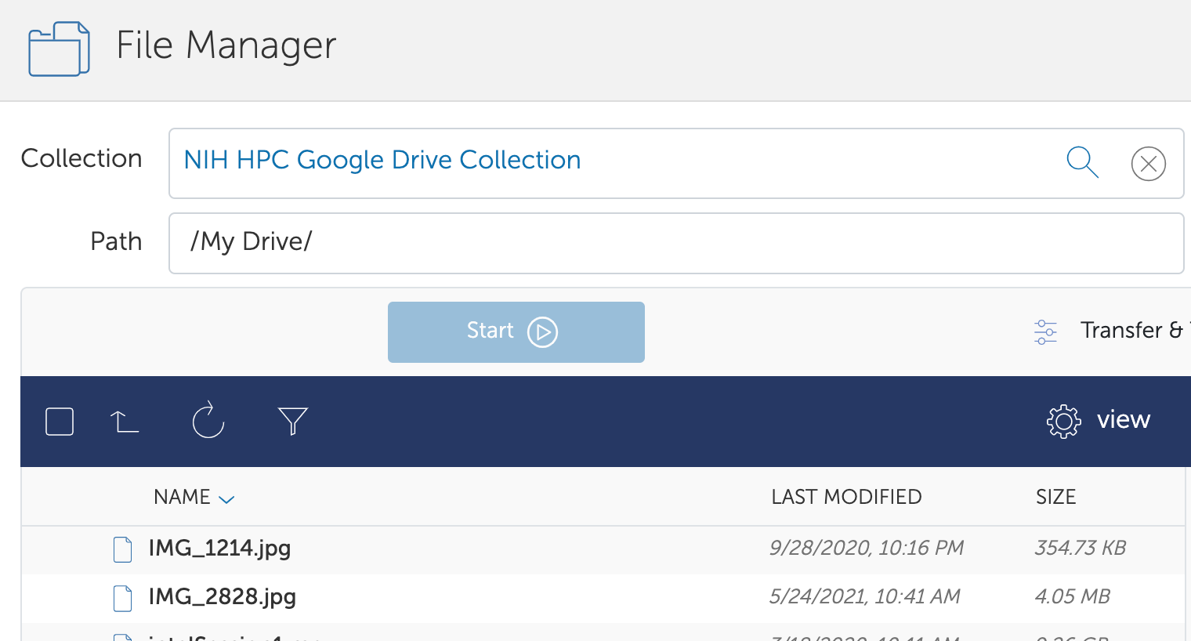
Task: Toggle the select all files checkbox
Action: (x=60, y=422)
